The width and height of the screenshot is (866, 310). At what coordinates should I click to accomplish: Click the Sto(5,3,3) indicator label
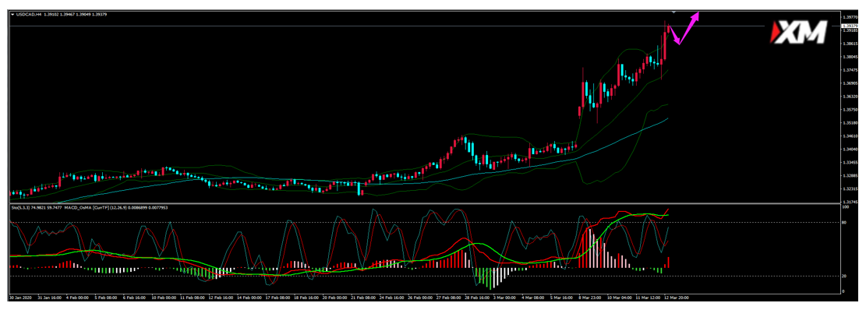pyautogui.click(x=20, y=208)
